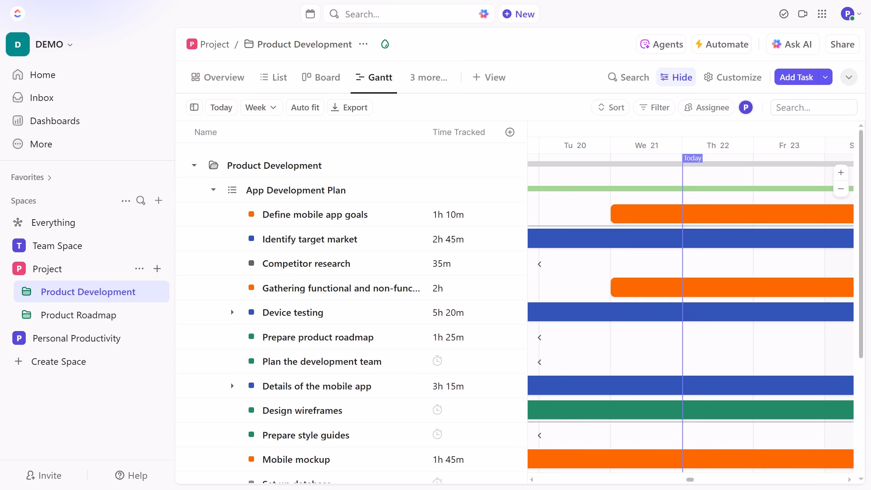
Task: Open Project space ellipsis menu
Action: [x=139, y=269]
